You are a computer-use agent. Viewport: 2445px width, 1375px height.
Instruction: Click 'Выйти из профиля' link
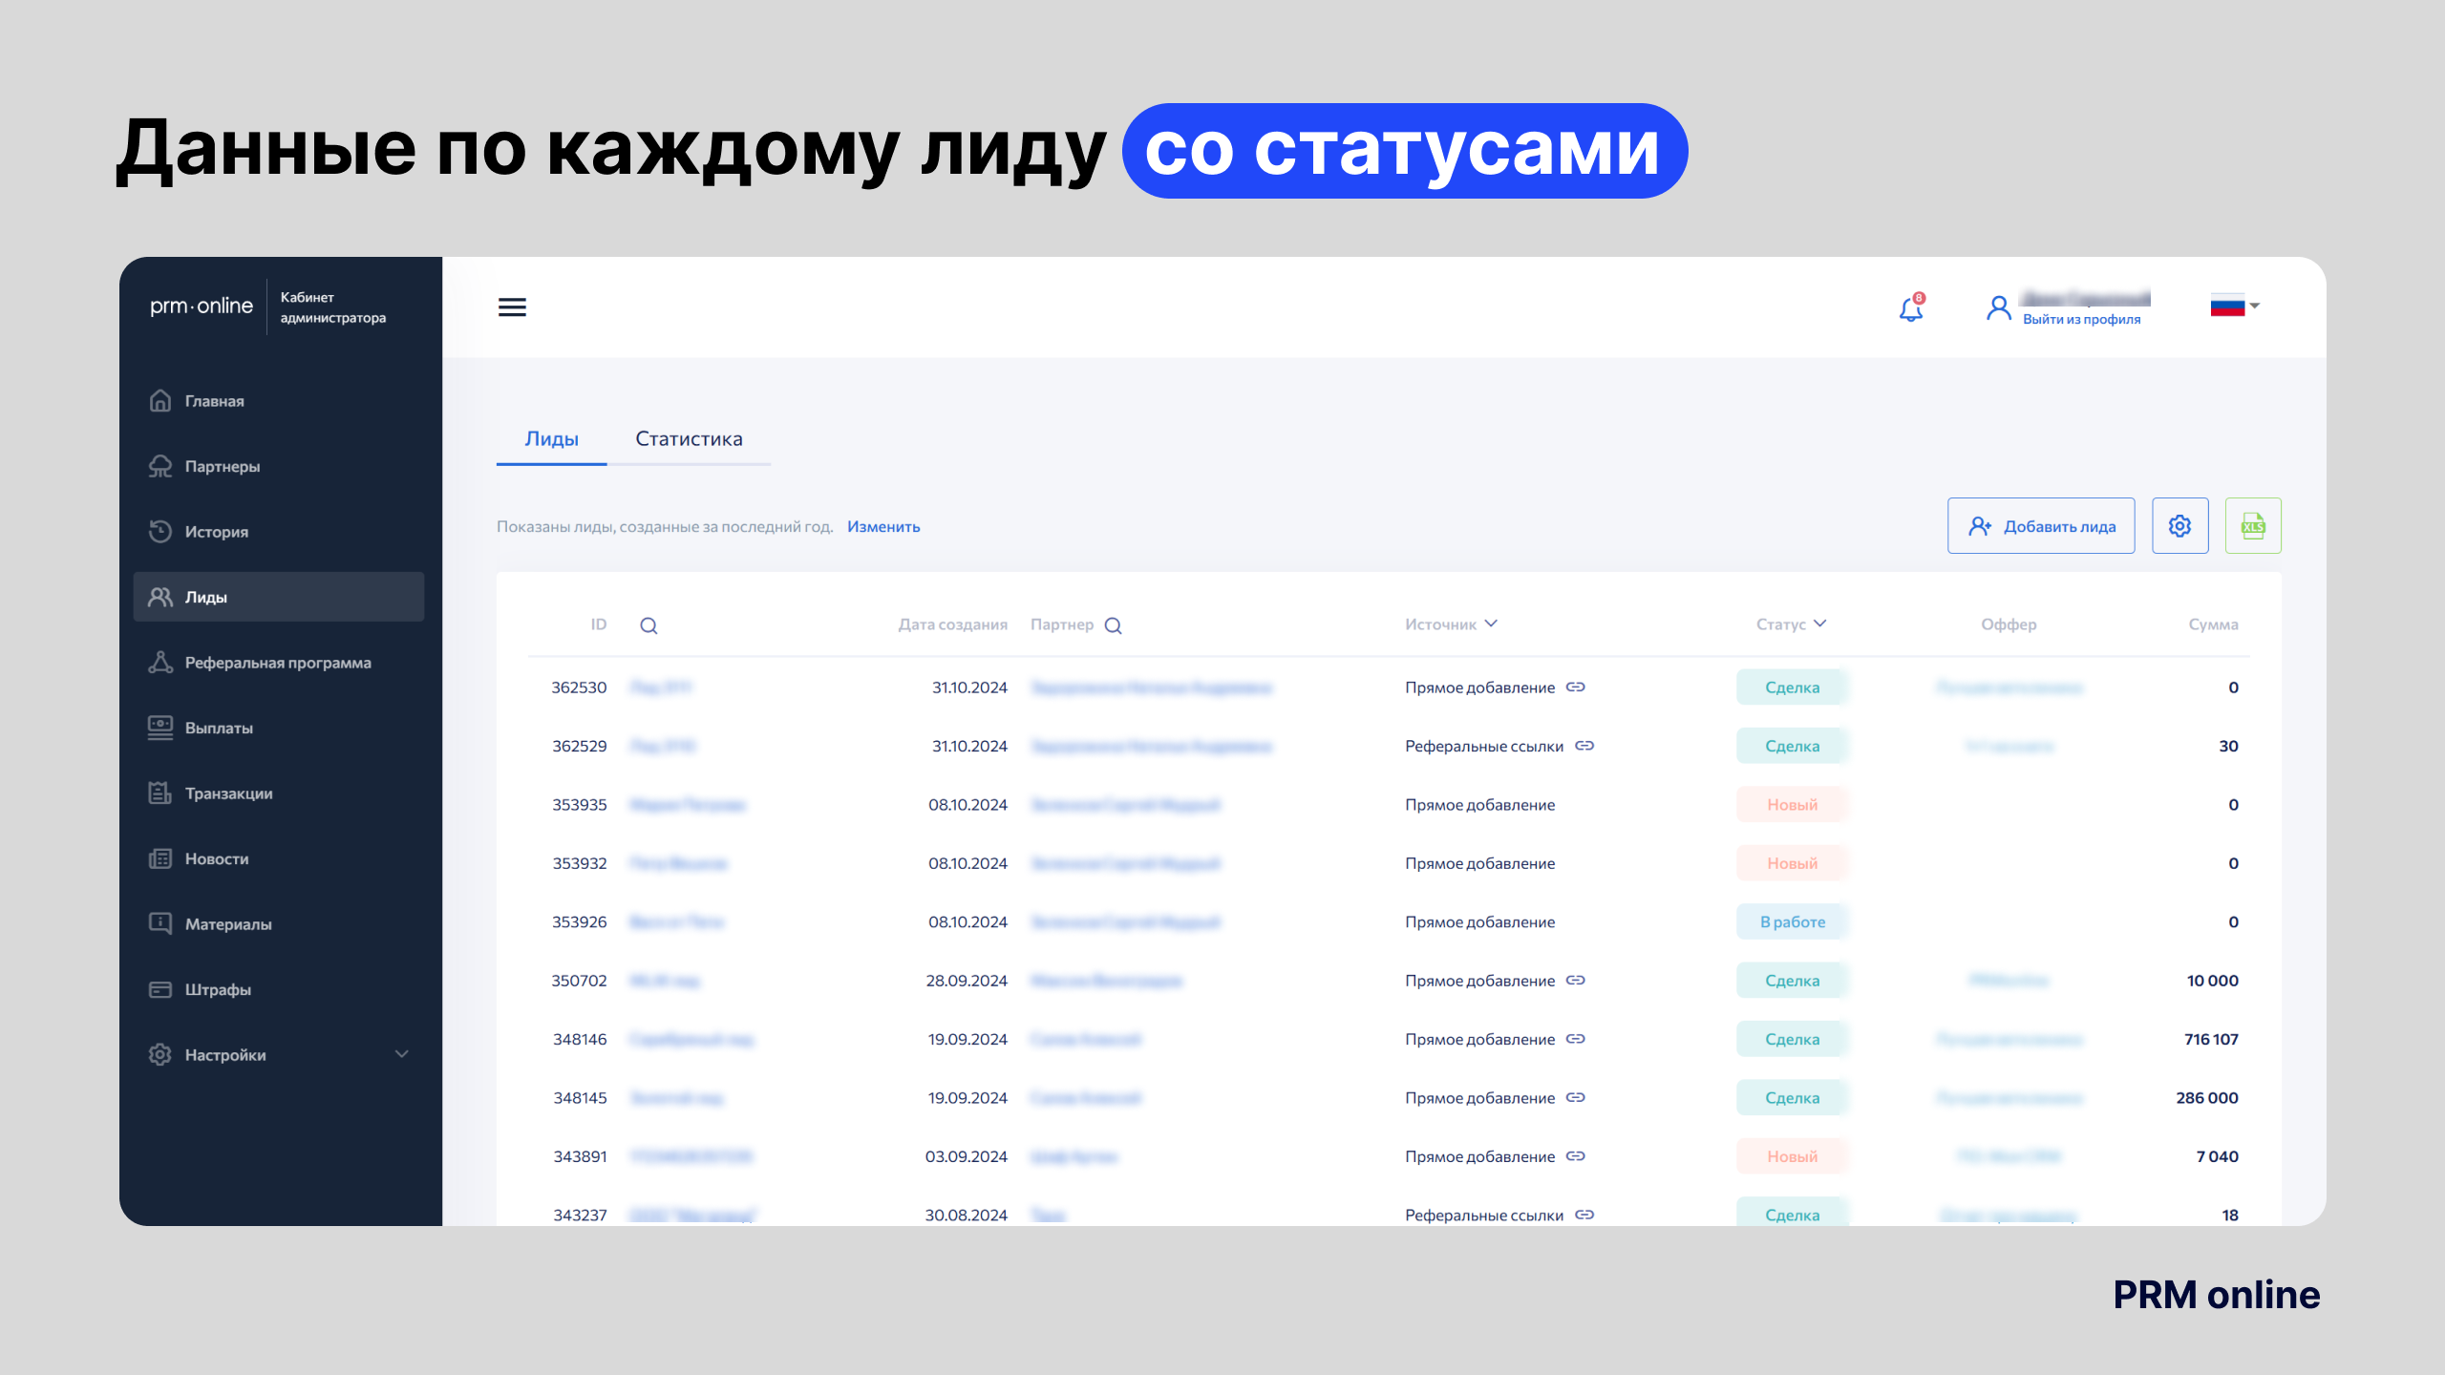click(x=2081, y=319)
